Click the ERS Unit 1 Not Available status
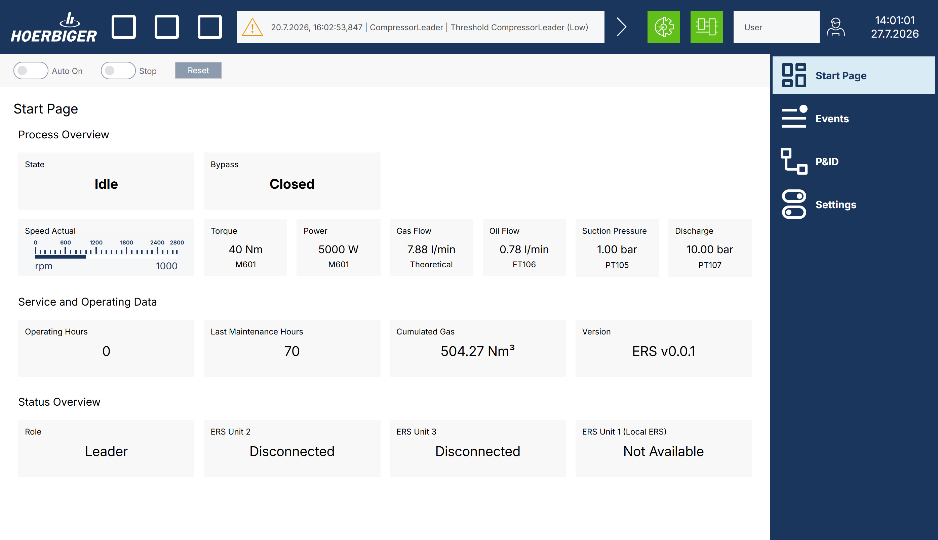Viewport: 938px width, 540px height. [x=663, y=451]
